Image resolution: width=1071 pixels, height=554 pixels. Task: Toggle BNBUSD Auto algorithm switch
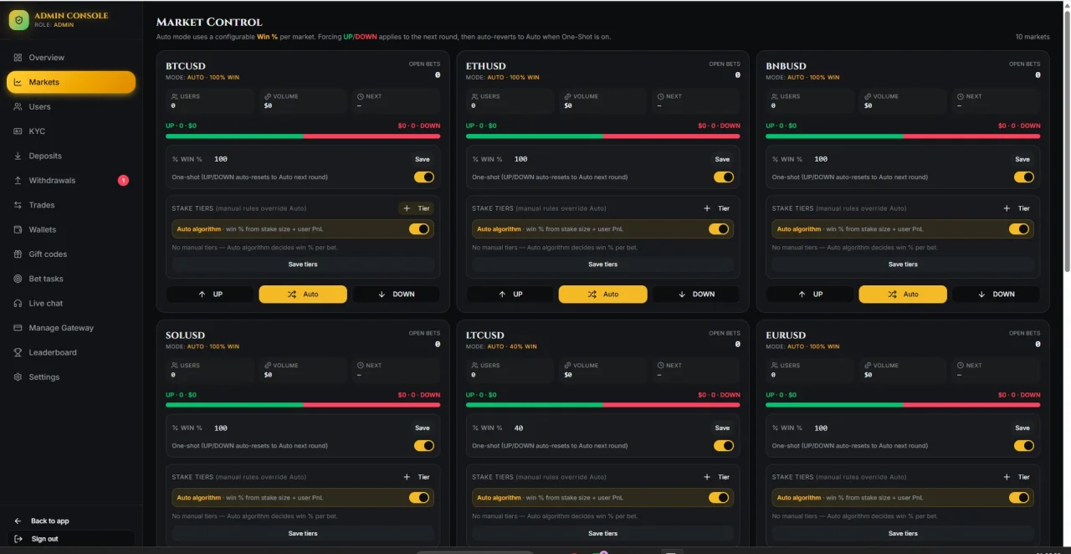(1019, 228)
